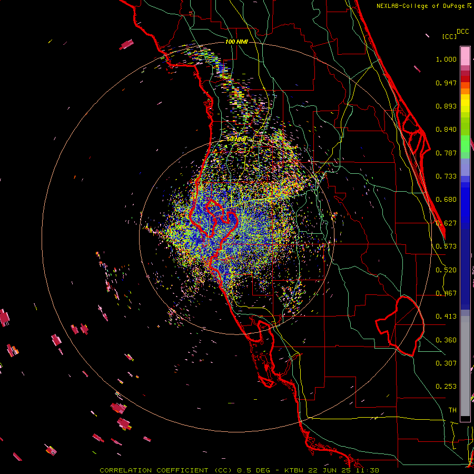
Task: Click the 0.787 scale value
Action: 446,153
